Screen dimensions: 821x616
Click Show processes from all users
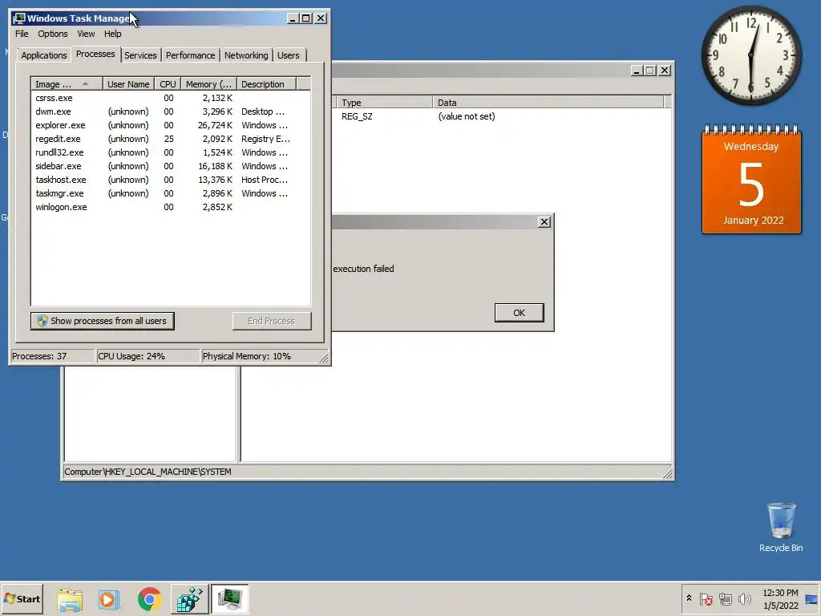(103, 321)
